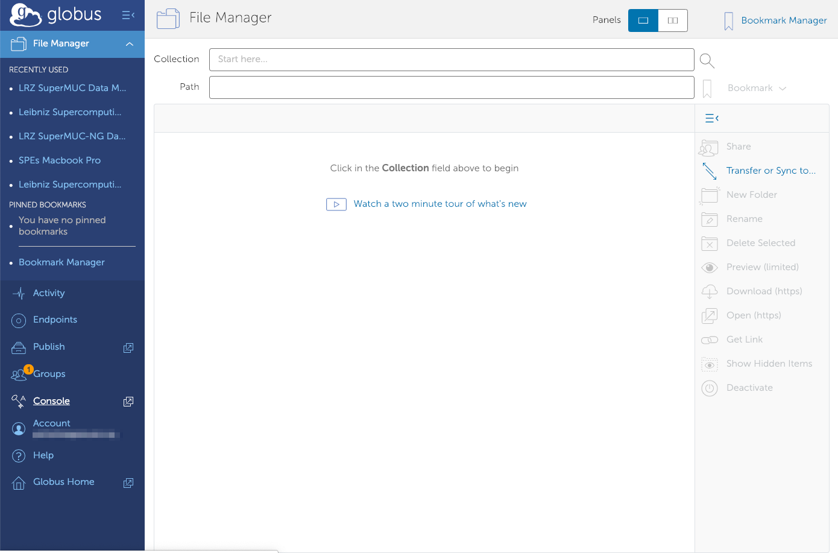The width and height of the screenshot is (838, 553).
Task: Click the Groups icon with notification badge
Action: 19,374
